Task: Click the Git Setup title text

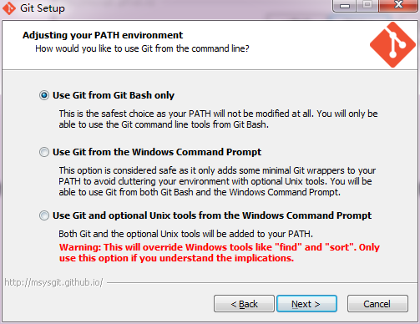Action: [x=43, y=8]
